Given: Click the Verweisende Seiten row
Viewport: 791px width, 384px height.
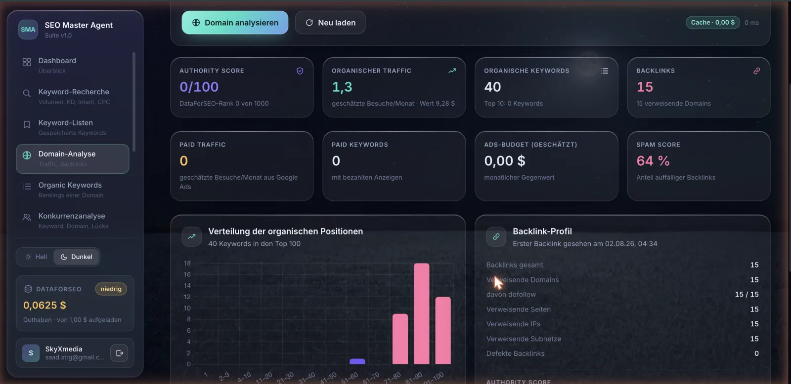Looking at the screenshot, I should click(x=622, y=309).
